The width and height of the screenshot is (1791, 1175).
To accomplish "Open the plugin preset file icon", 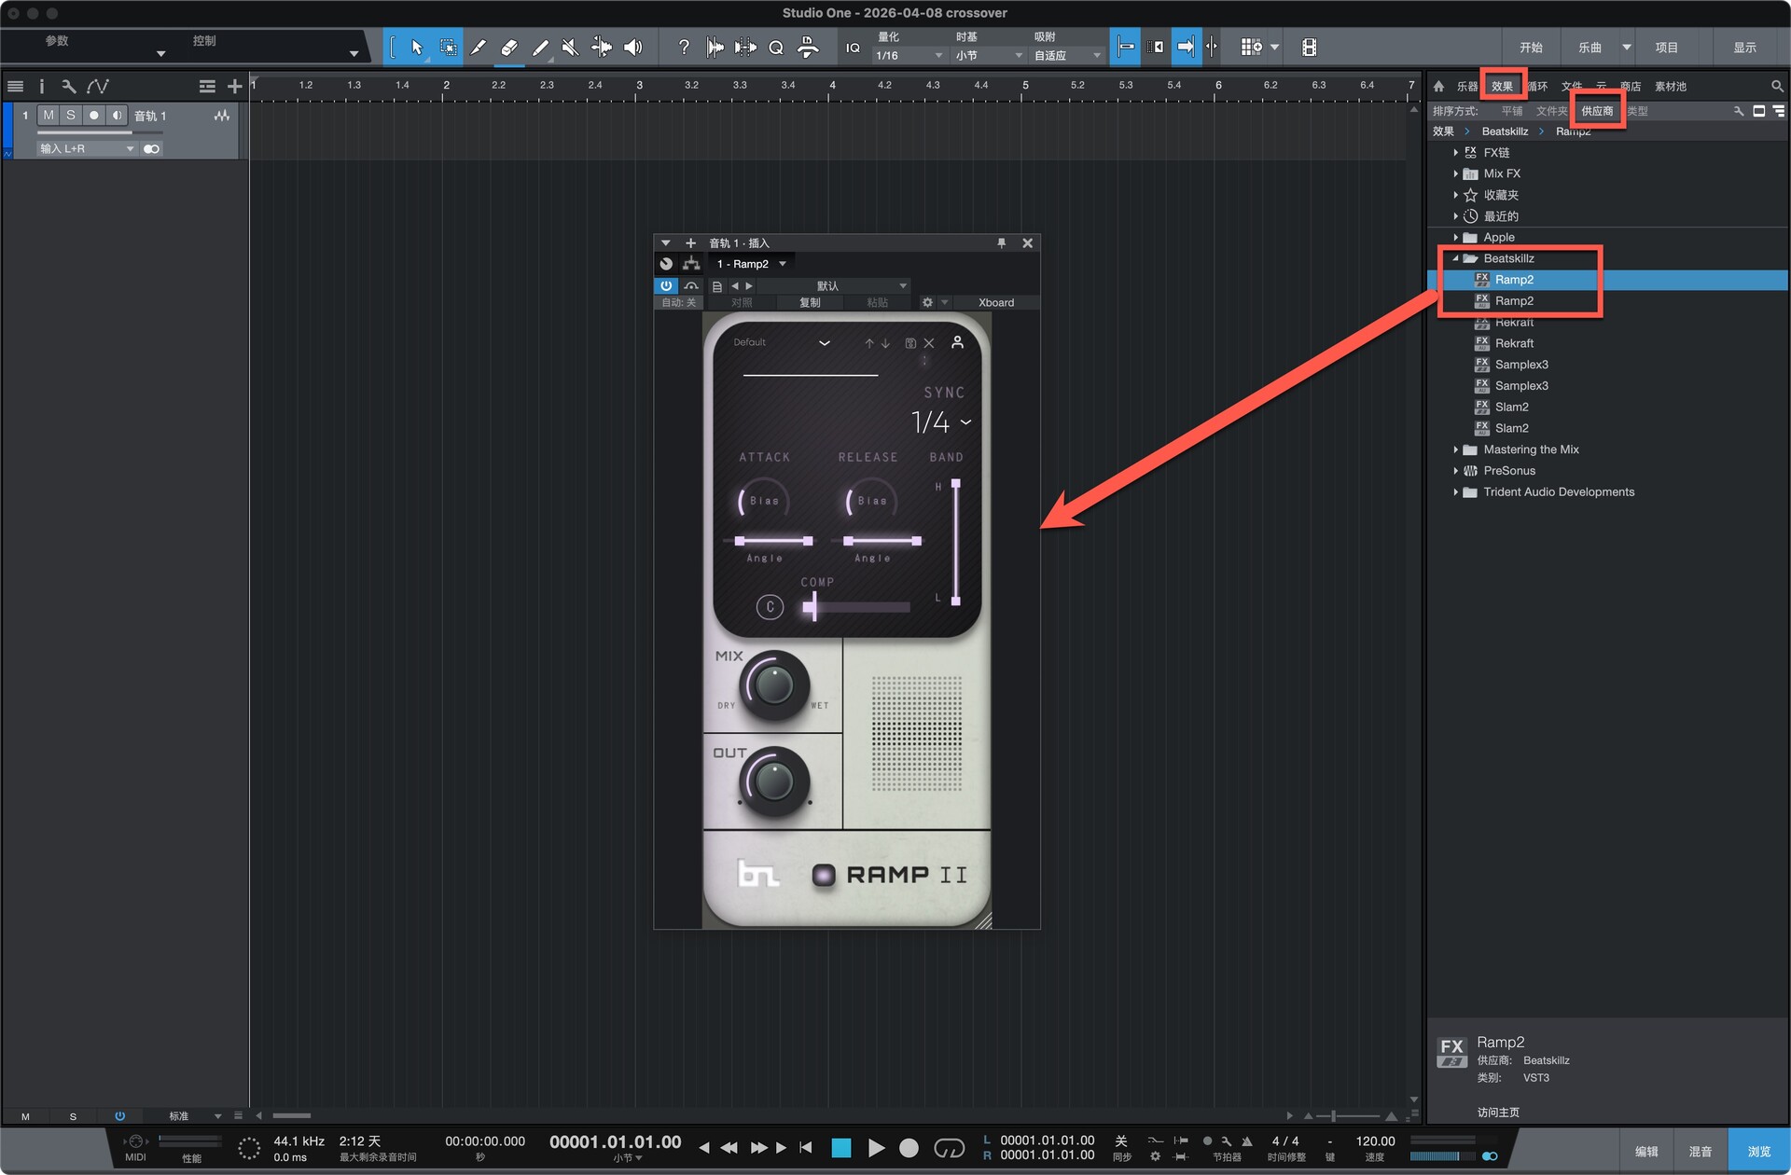I will click(x=716, y=286).
